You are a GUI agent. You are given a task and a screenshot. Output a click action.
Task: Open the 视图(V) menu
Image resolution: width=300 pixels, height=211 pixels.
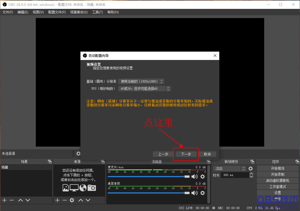click(38, 12)
